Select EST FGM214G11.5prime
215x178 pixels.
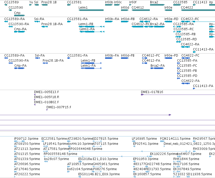175,139
